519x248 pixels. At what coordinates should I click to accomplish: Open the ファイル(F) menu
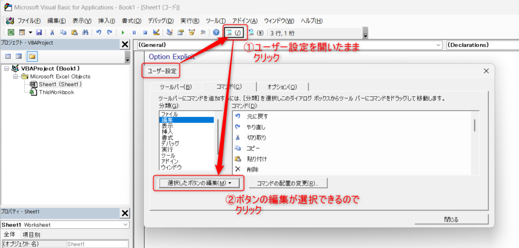[29, 20]
